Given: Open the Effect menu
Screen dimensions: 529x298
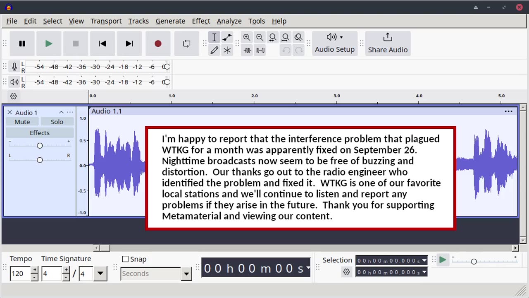Looking at the screenshot, I should pyautogui.click(x=201, y=21).
